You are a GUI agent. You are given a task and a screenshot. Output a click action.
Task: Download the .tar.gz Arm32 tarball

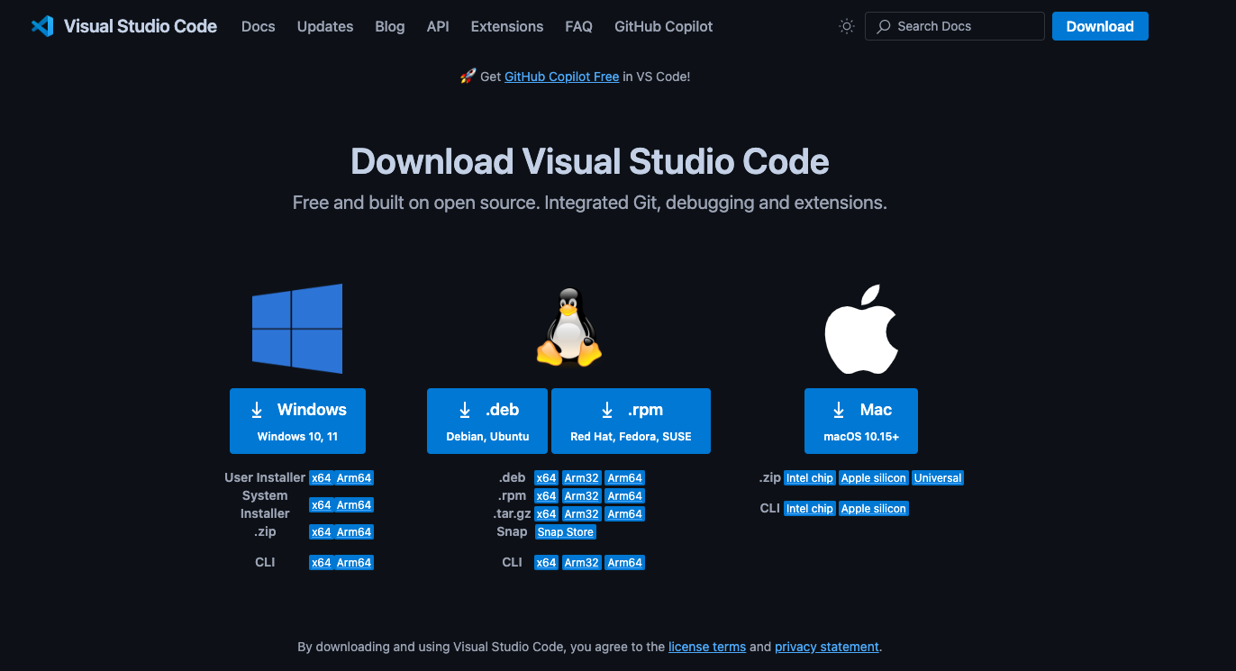(582, 514)
